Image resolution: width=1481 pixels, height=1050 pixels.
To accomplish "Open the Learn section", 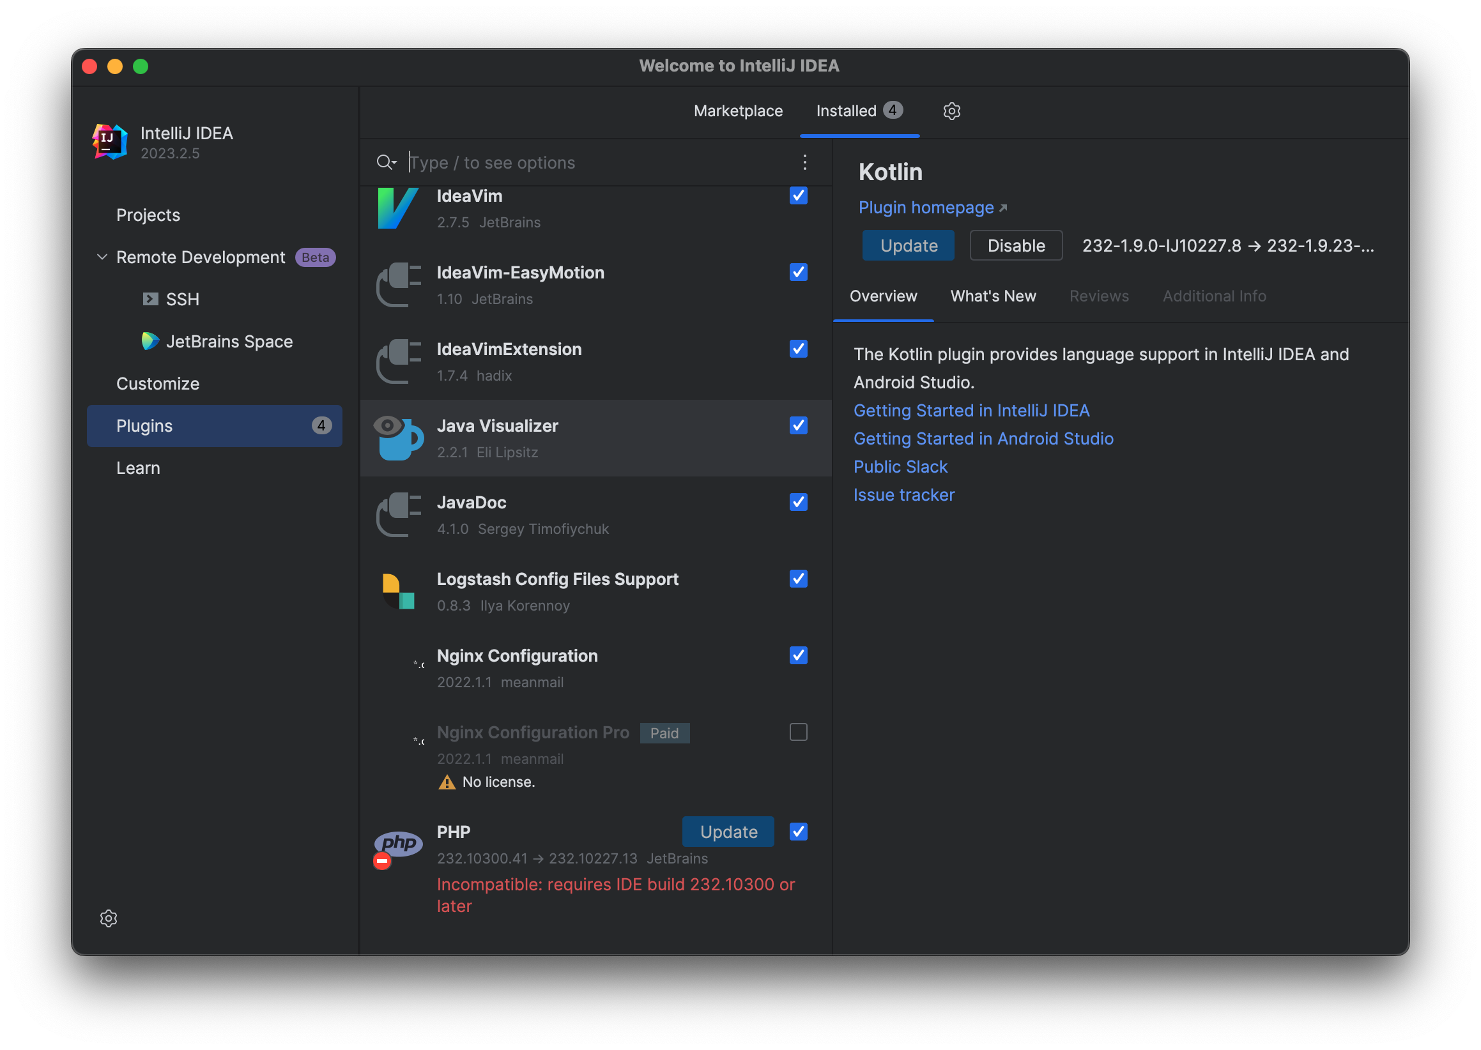I will (x=138, y=468).
